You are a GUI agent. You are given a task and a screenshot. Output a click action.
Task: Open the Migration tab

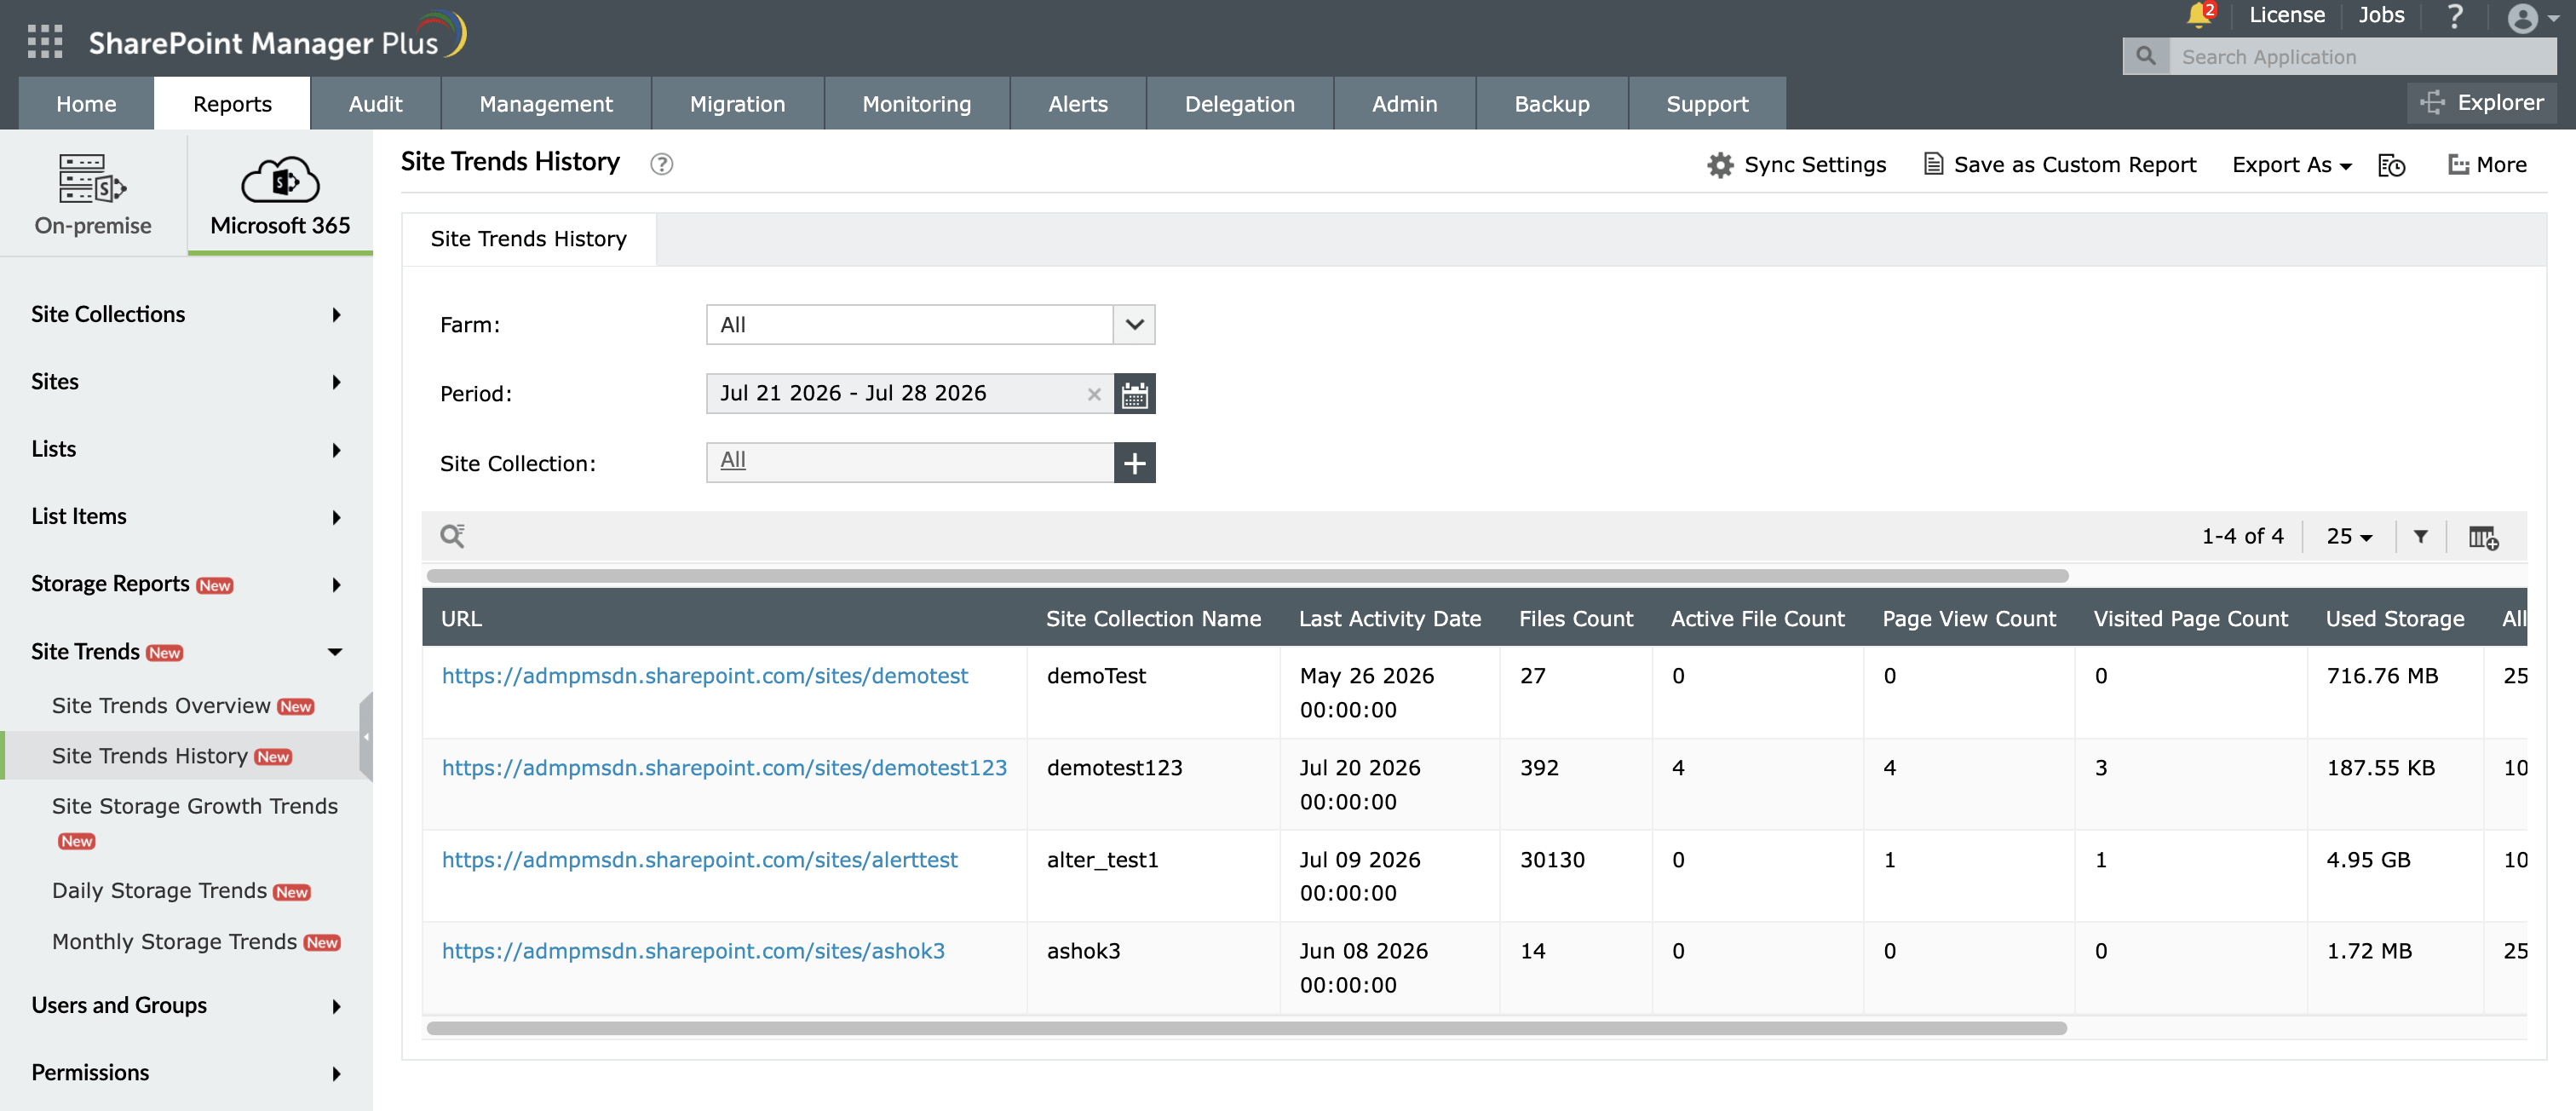[x=737, y=104]
